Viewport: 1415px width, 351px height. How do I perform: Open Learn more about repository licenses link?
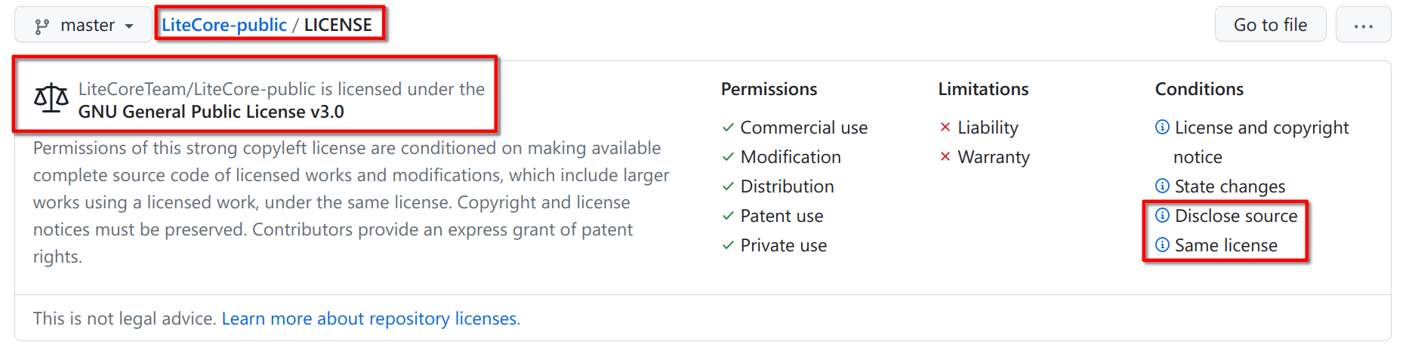(371, 319)
